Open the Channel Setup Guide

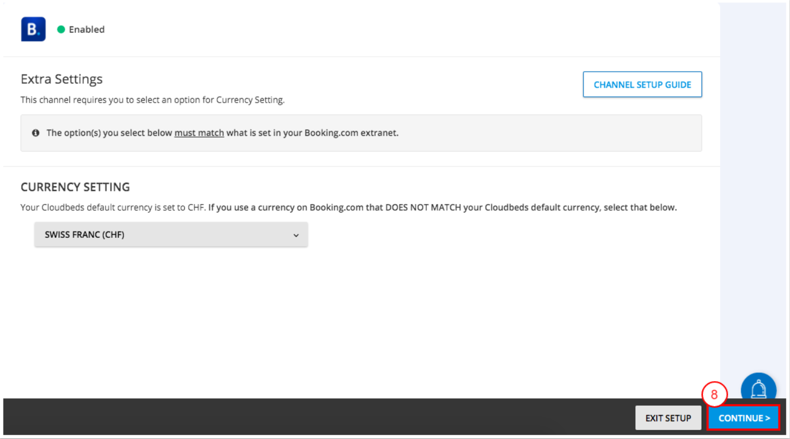642,85
